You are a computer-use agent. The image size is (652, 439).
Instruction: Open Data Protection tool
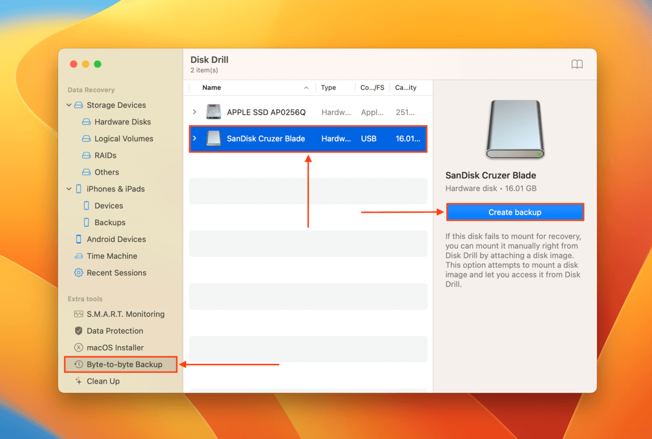coord(115,331)
